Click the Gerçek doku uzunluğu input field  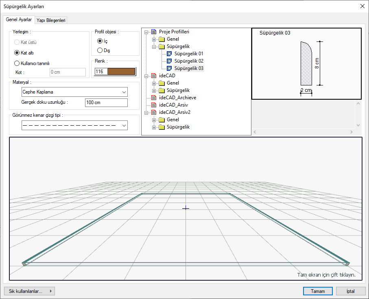coord(106,103)
